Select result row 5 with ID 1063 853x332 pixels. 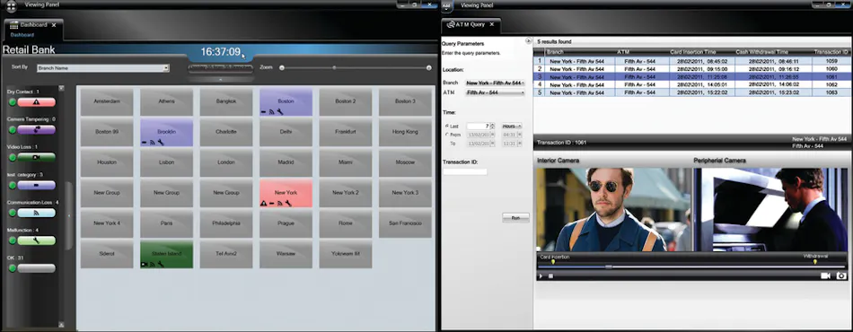tap(693, 92)
